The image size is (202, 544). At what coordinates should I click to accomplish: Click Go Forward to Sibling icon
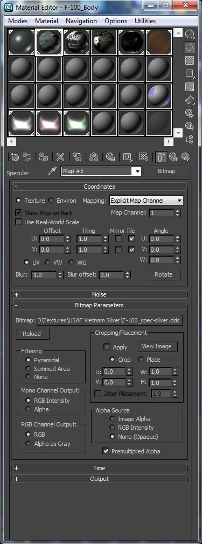pyautogui.click(x=185, y=157)
